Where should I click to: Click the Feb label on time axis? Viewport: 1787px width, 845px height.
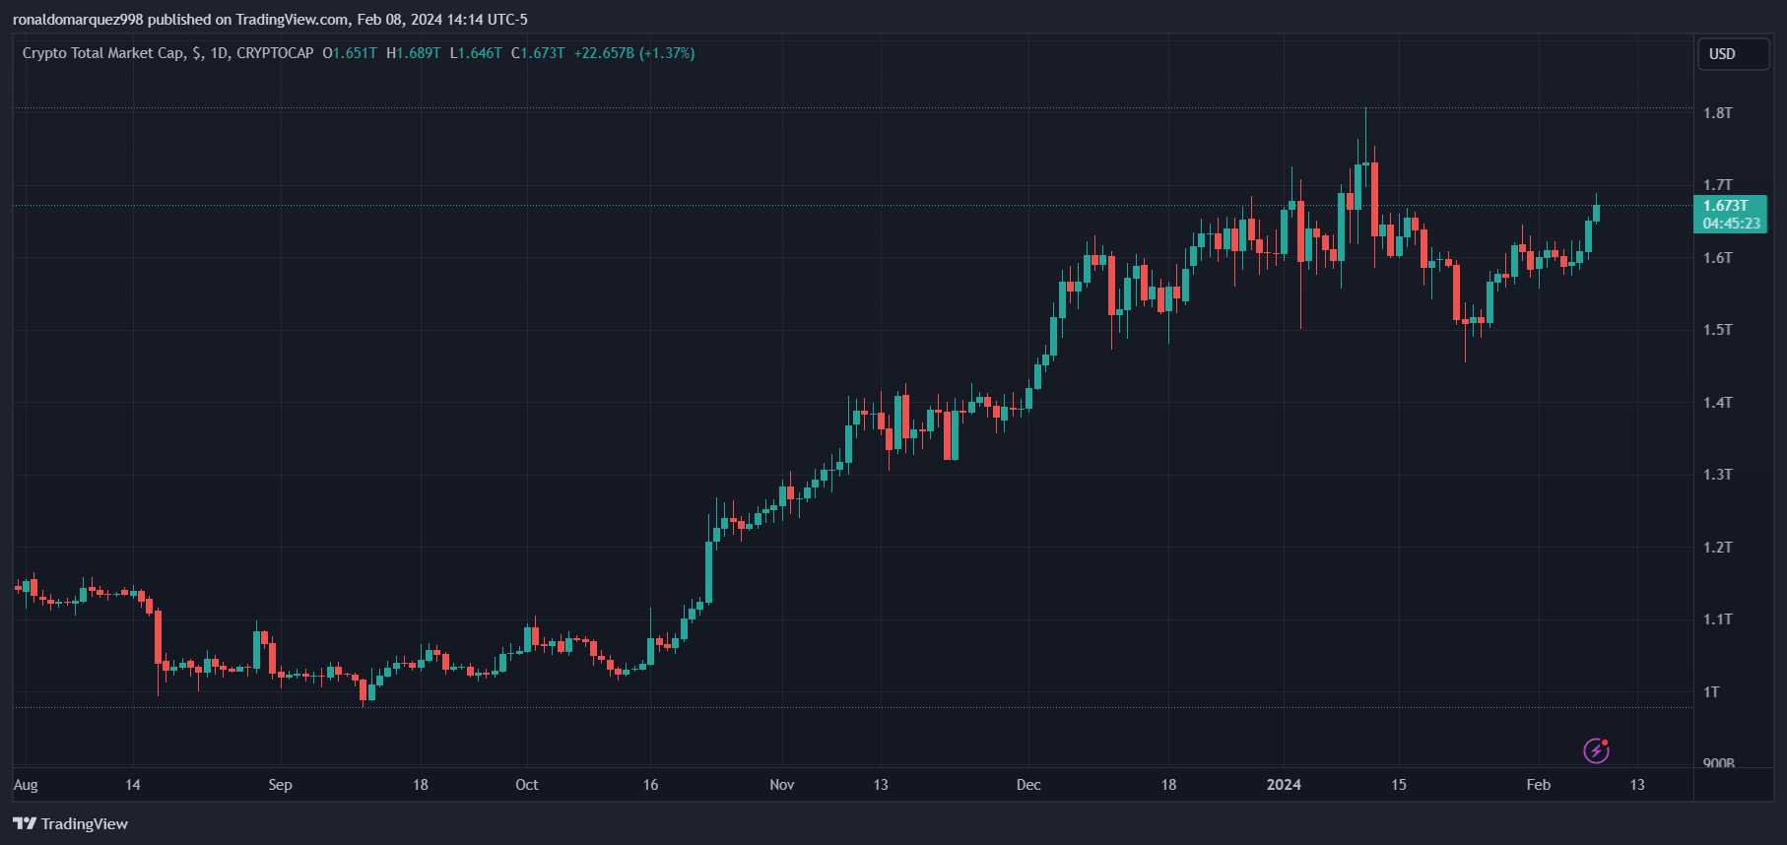pos(1538,785)
